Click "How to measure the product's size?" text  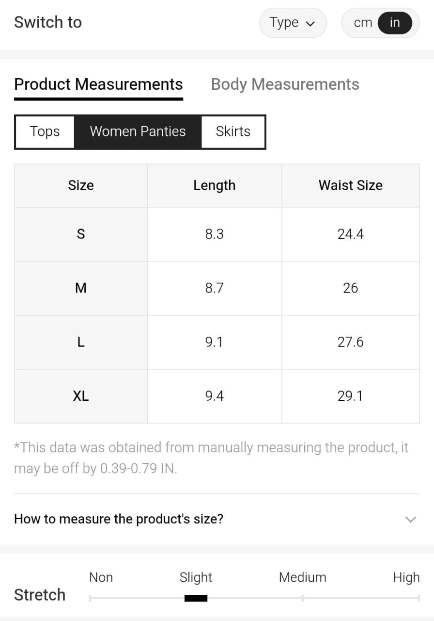coord(119,519)
